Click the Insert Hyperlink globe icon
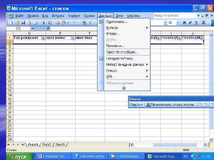The width and height of the screenshot is (214, 160). click(x=84, y=23)
